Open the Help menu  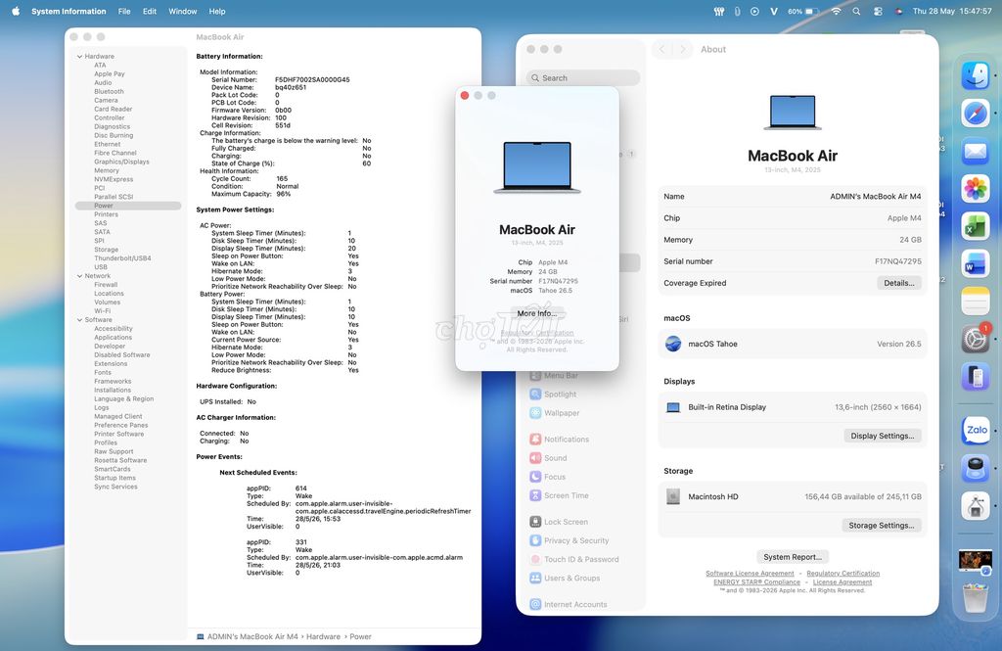pos(216,11)
